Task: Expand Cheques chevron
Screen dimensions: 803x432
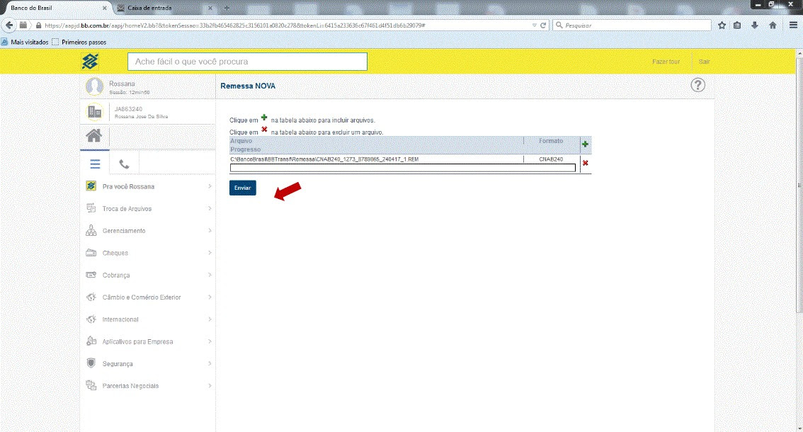Action: pos(210,253)
